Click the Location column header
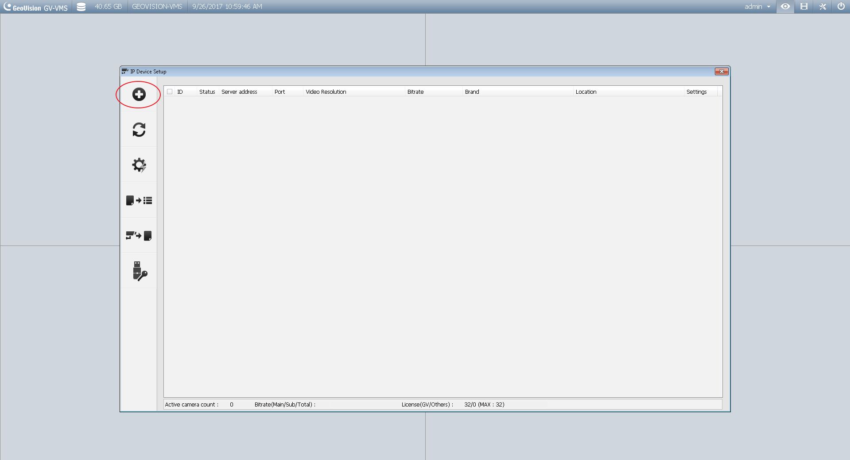 (x=586, y=92)
